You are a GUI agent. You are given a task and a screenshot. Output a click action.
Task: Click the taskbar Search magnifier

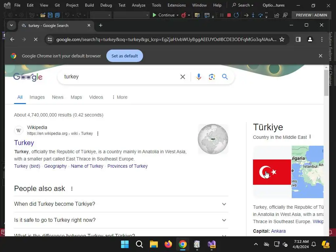139,244
